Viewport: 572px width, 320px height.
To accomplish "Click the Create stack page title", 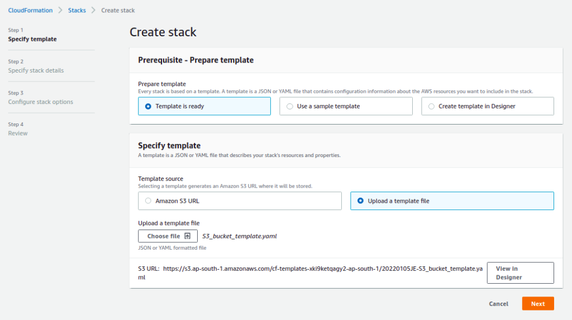I will point(163,32).
